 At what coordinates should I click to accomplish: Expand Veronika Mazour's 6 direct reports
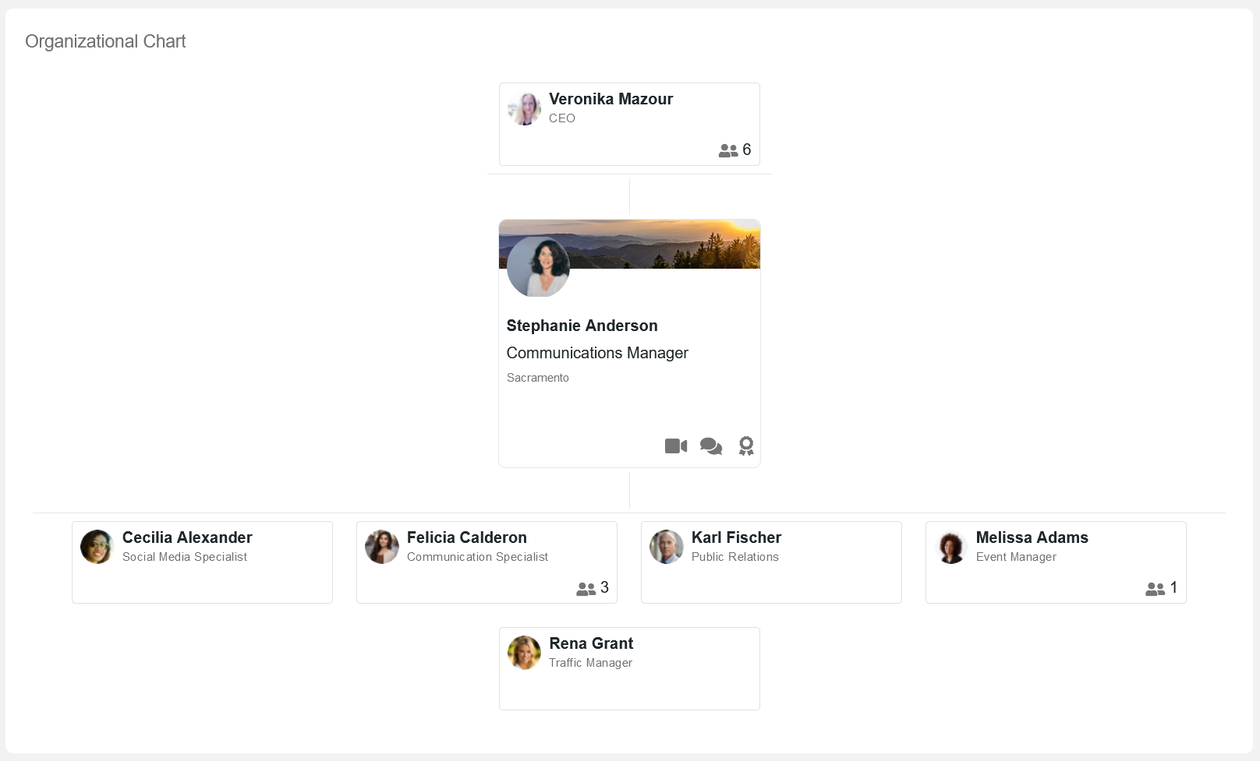[x=734, y=150]
